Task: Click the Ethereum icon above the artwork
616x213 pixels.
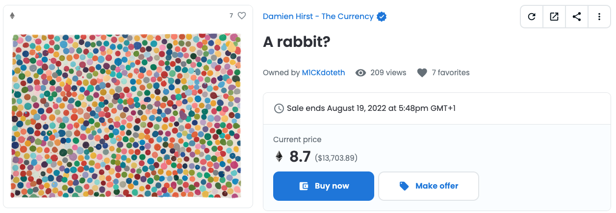Action: pos(12,16)
